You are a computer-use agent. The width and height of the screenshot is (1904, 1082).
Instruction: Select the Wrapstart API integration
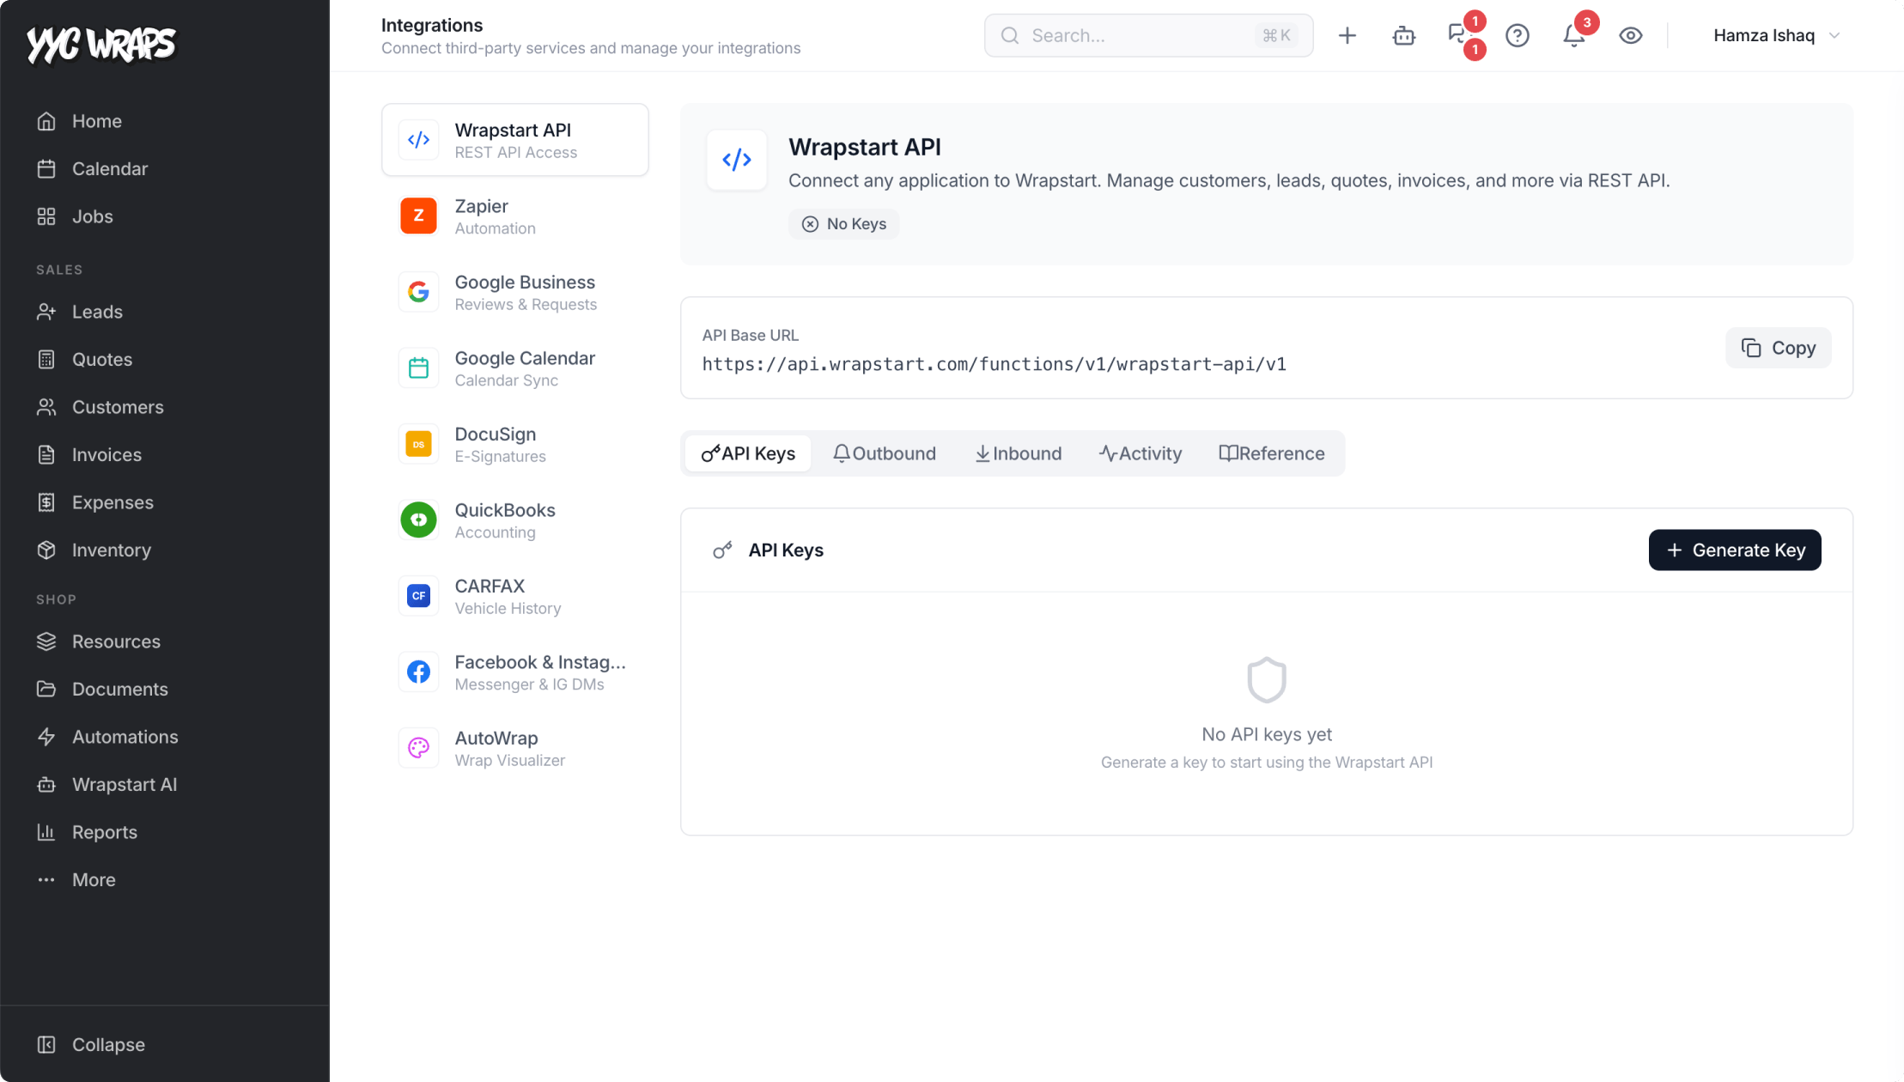[515, 140]
